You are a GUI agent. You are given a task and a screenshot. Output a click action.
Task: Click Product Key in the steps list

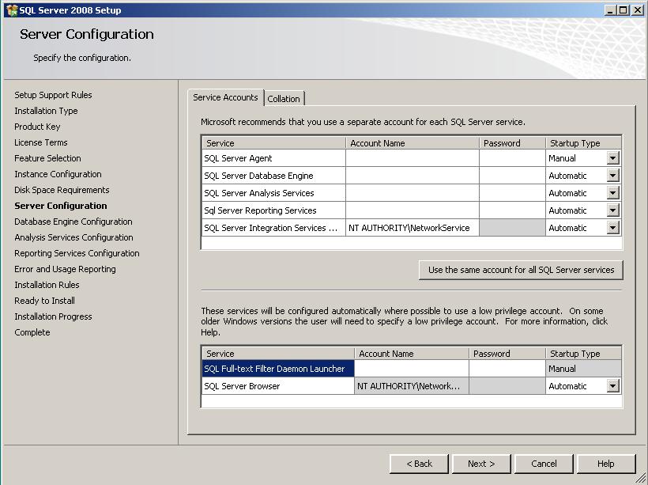click(37, 127)
